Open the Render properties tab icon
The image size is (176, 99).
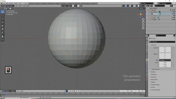click(147, 42)
